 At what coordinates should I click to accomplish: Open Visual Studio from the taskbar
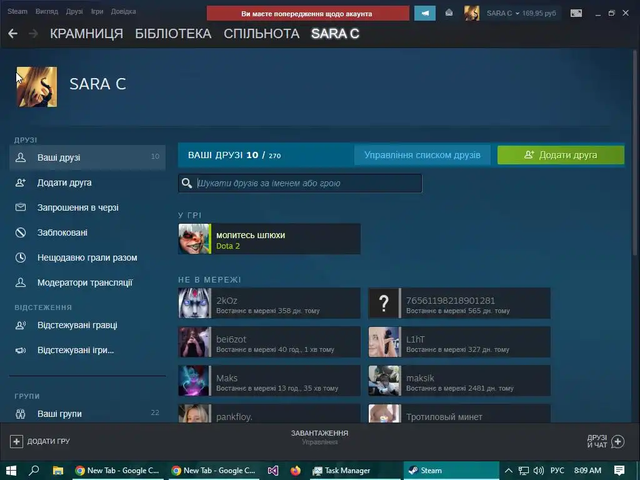tap(273, 471)
